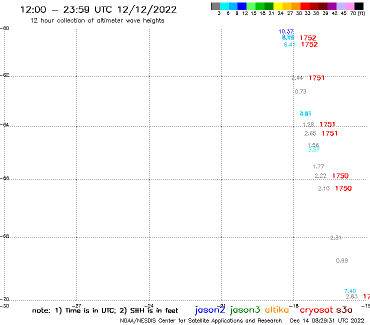Click the latitude axis label '-66'

coord(4,178)
